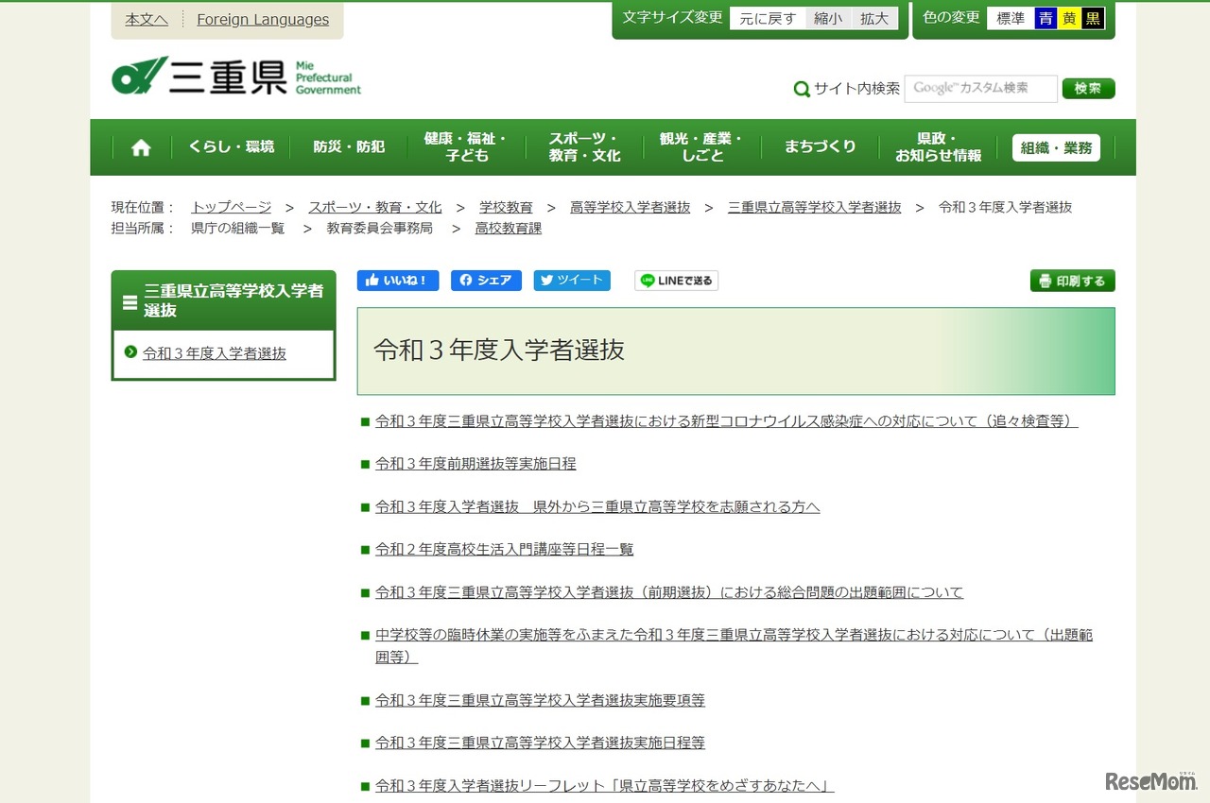Image resolution: width=1210 pixels, height=803 pixels.
Task: Restore standard colors with 標準
Action: pos(1010,17)
